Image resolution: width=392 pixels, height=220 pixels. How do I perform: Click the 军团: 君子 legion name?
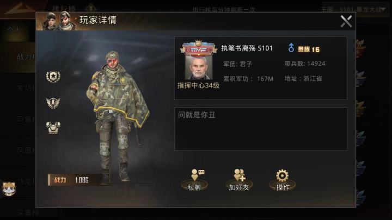237,64
